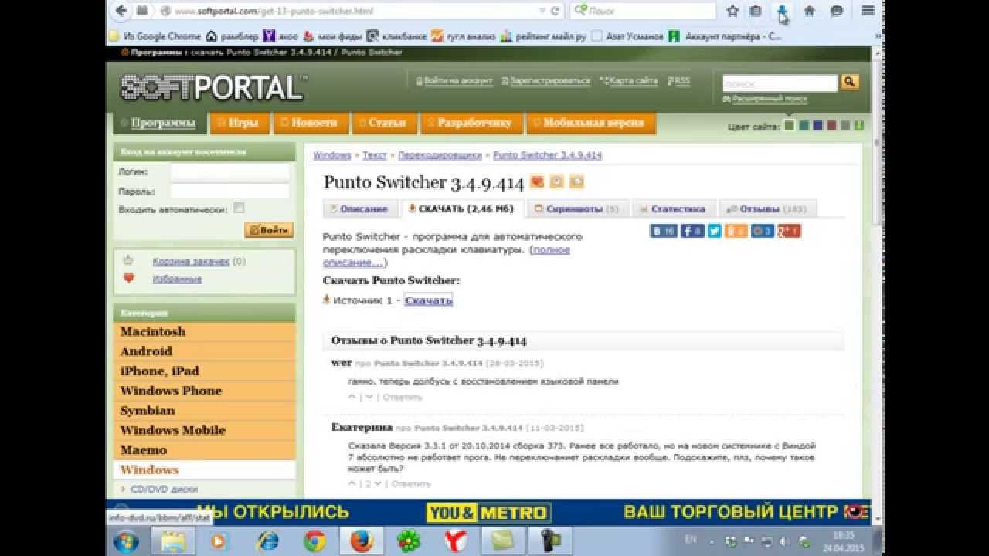
Task: Open the 'Избранные' favorites link
Action: click(x=177, y=279)
